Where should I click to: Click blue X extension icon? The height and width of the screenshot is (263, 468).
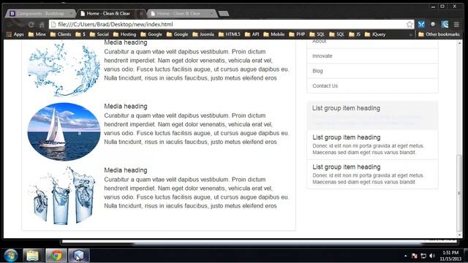[421, 24]
